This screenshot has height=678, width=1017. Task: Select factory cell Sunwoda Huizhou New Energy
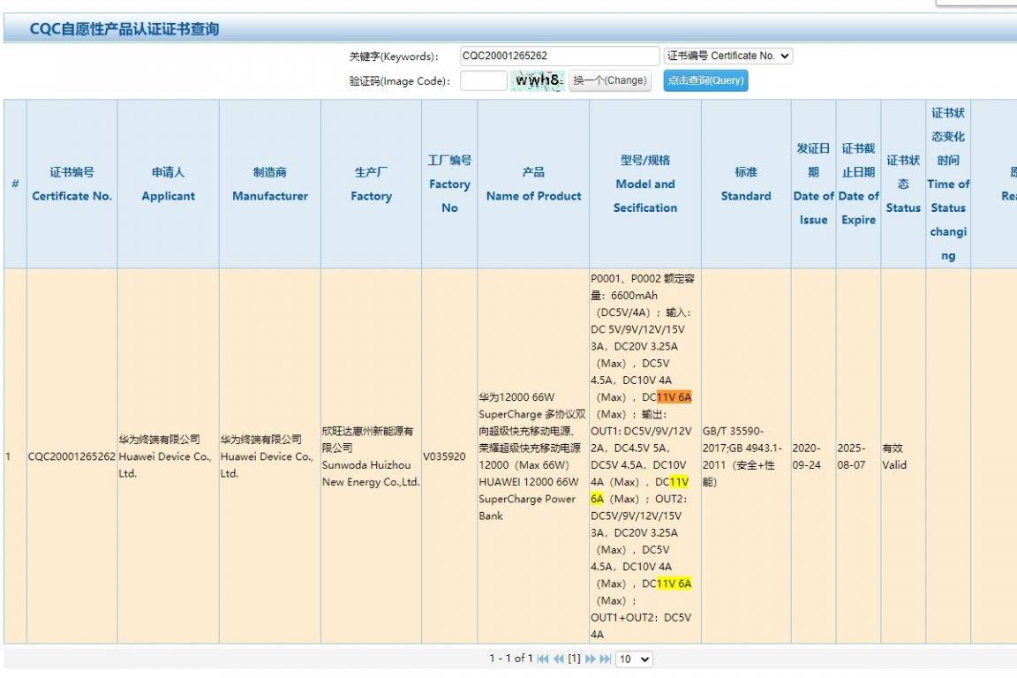tap(371, 456)
